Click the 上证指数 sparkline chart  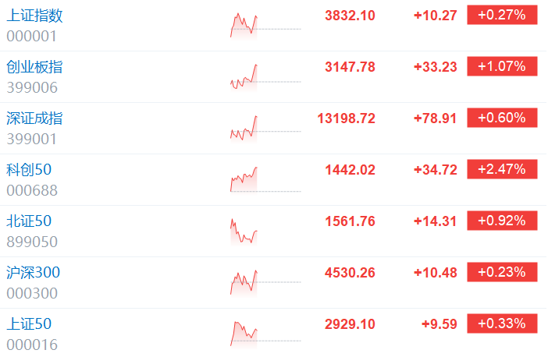265,27
